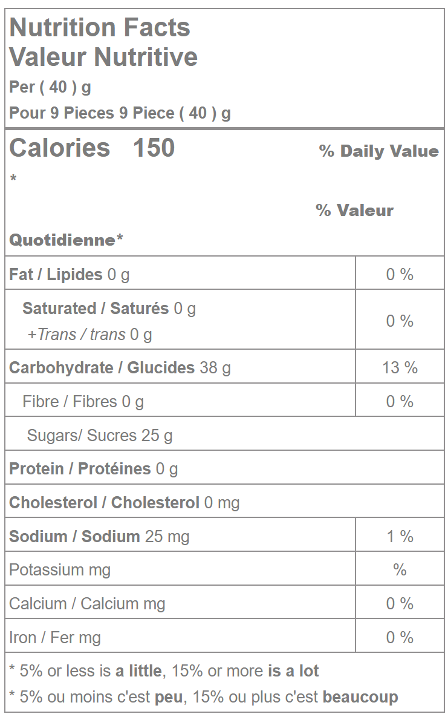Click the Saturated / Saturés 0 g line
Image resolution: width=448 pixels, height=714 pixels.
click(109, 309)
